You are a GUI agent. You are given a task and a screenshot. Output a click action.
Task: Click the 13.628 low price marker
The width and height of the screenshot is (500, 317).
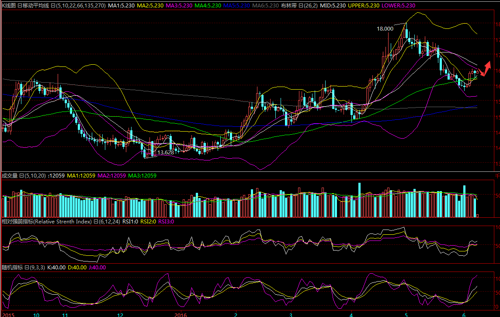point(166,153)
